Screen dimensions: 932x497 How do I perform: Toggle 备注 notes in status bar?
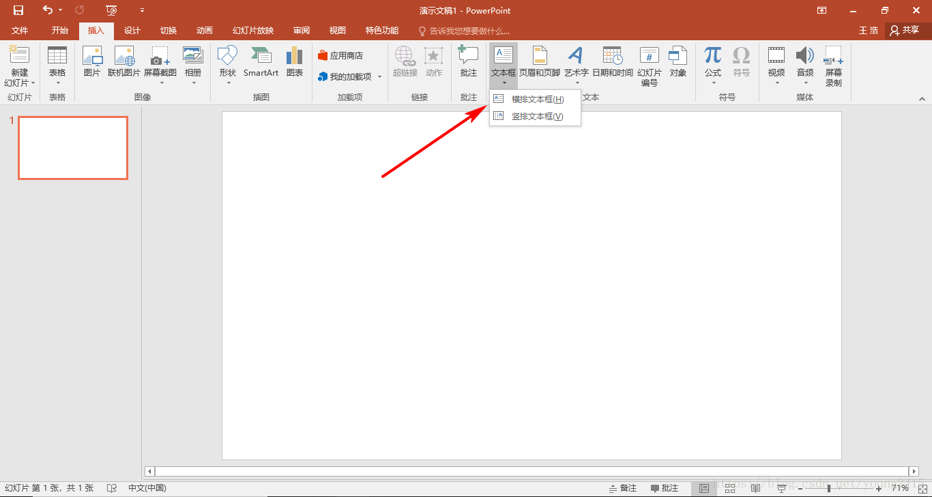[623, 488]
